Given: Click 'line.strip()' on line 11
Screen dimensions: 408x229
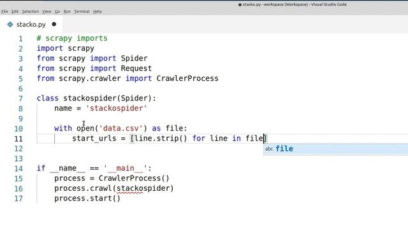Looking at the screenshot, I should tap(161, 138).
